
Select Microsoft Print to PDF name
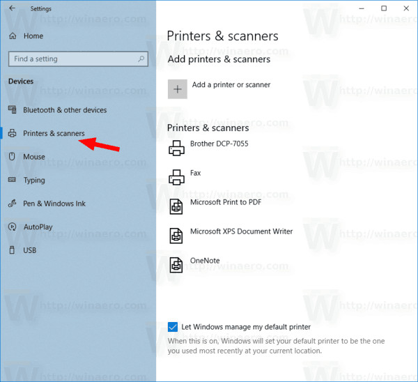[226, 202]
